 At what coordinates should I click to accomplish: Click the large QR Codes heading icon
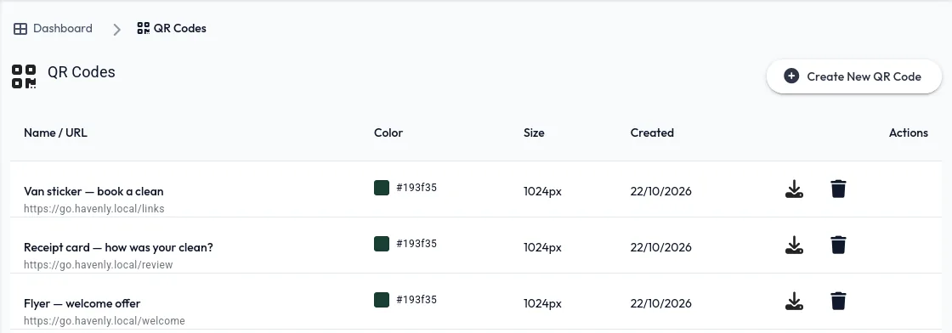pos(24,76)
